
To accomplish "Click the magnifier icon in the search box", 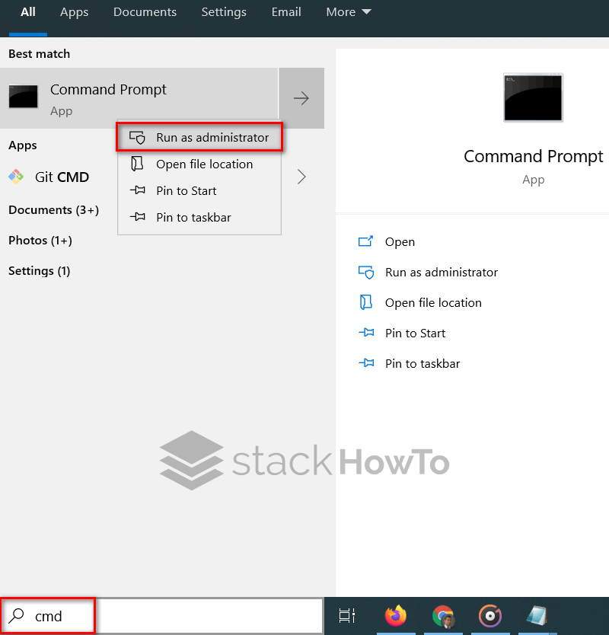I will (x=17, y=617).
